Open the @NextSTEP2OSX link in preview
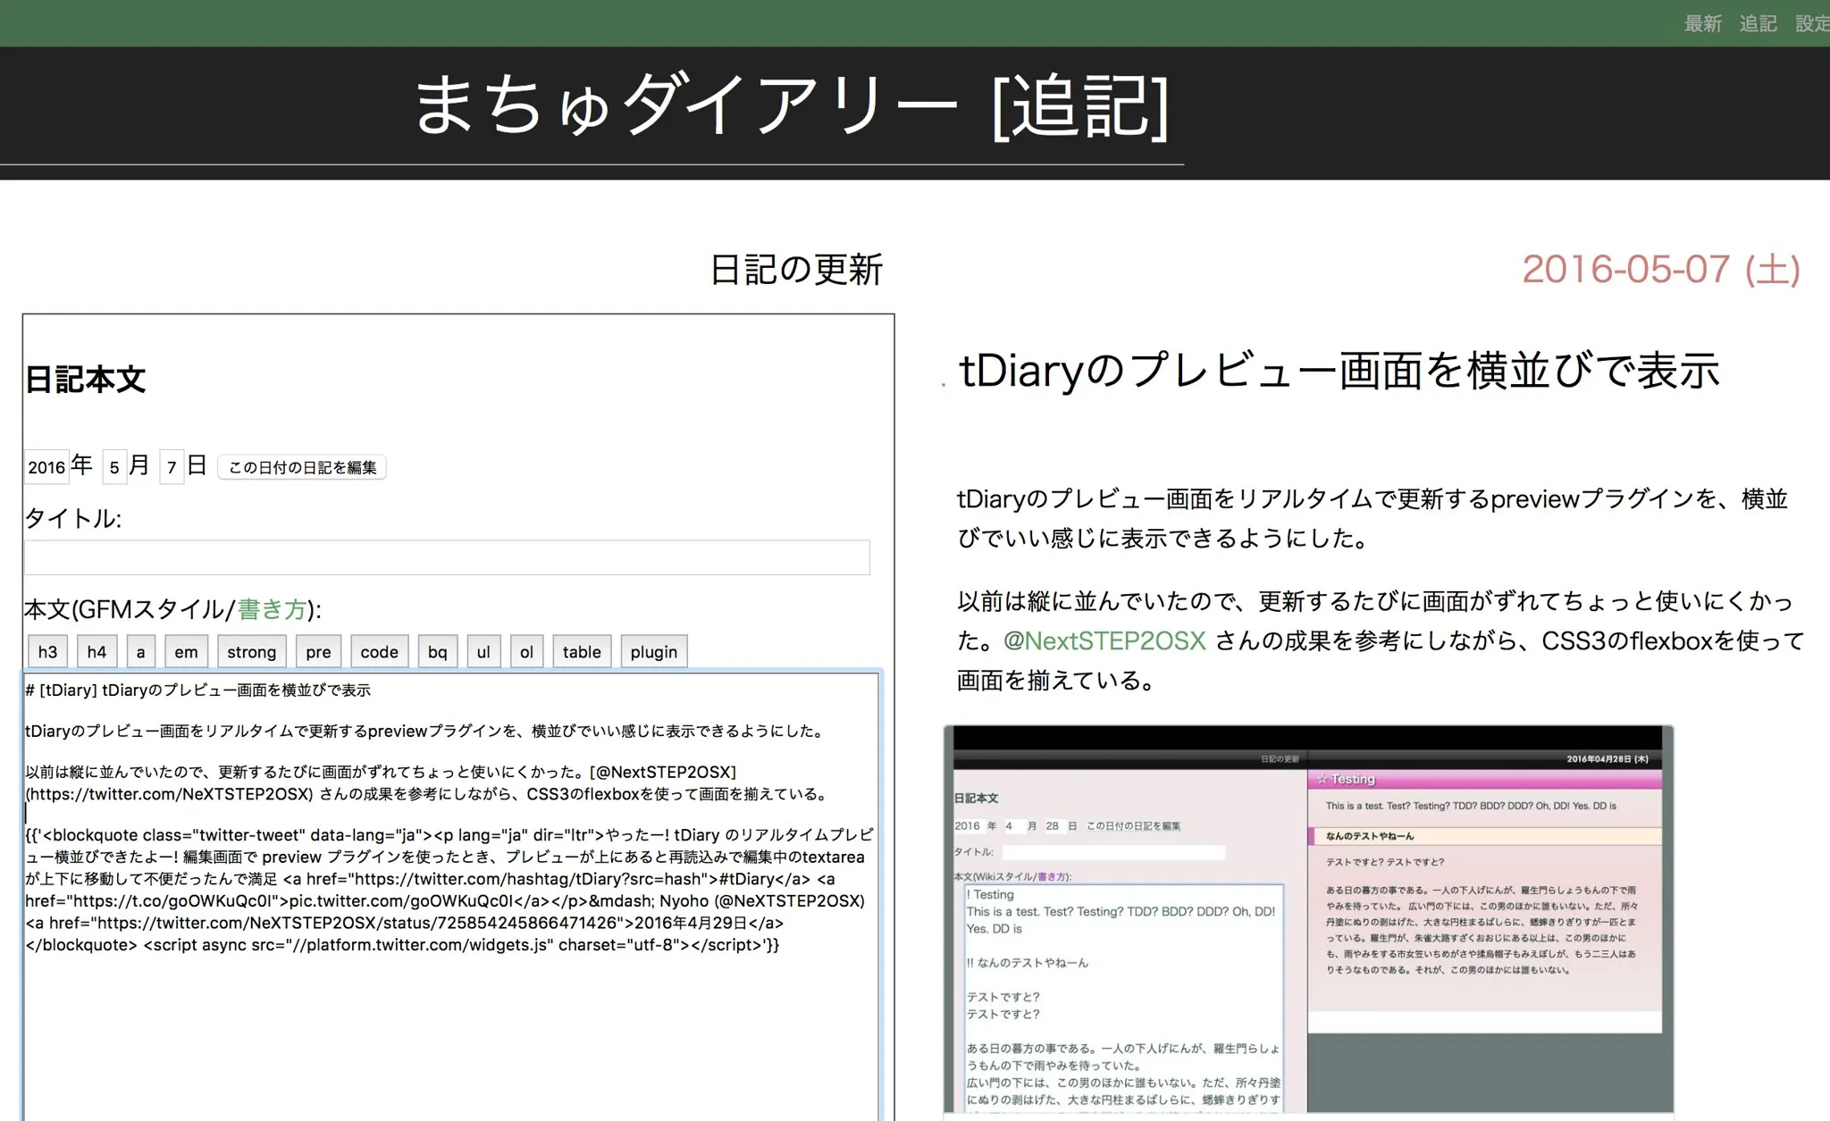The height and width of the screenshot is (1121, 1830). click(x=1104, y=640)
